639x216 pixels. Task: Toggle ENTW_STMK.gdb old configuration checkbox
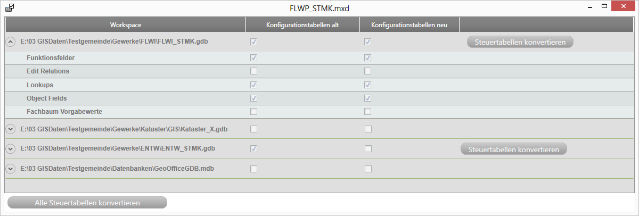pyautogui.click(x=254, y=148)
